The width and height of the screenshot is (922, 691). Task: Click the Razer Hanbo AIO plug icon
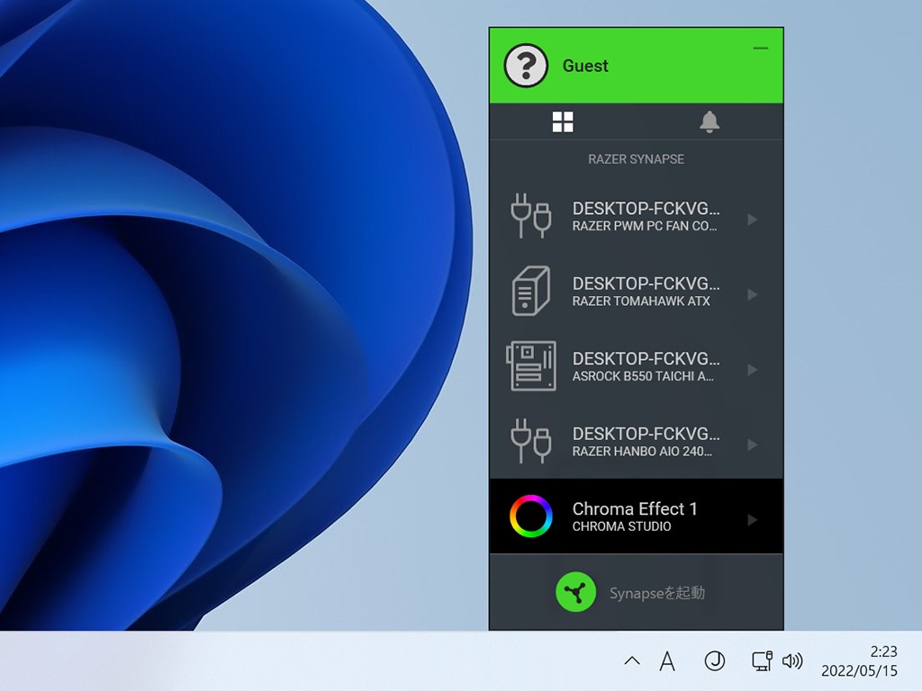tap(530, 442)
